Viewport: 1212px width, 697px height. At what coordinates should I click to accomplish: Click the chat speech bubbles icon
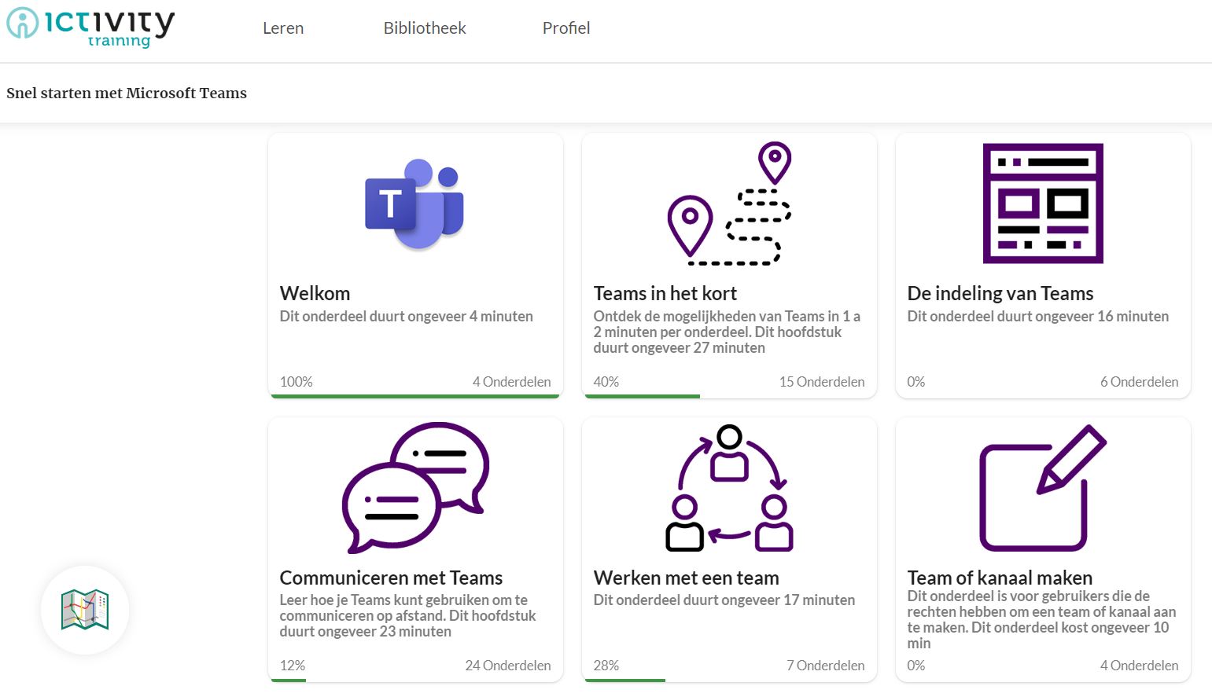415,487
